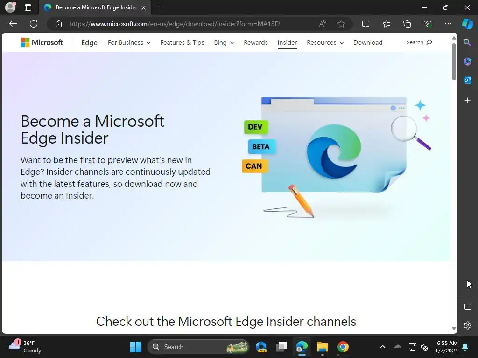This screenshot has width=478, height=358.
Task: Open network and volume quick settings
Action: (x=418, y=347)
